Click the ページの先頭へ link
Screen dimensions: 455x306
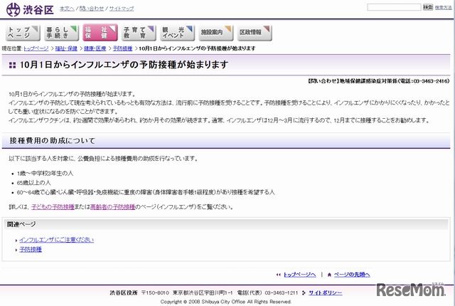coord(352,275)
